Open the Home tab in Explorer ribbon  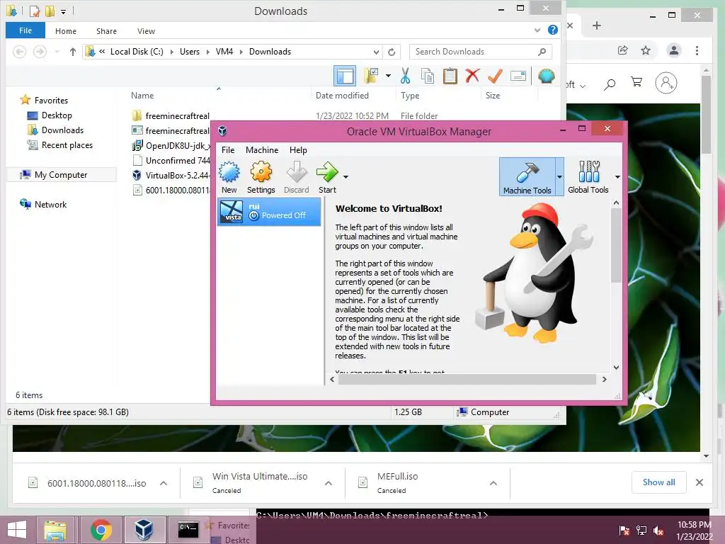click(66, 31)
